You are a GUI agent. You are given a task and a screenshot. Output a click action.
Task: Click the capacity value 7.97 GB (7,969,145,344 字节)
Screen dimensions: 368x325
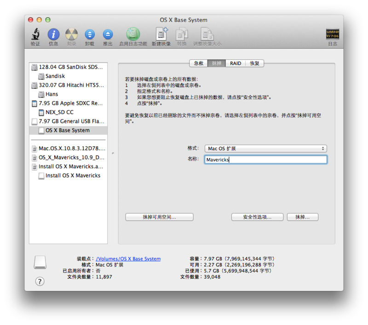point(239,259)
